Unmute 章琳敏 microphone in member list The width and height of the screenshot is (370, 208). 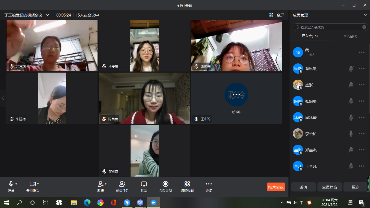tap(351, 69)
